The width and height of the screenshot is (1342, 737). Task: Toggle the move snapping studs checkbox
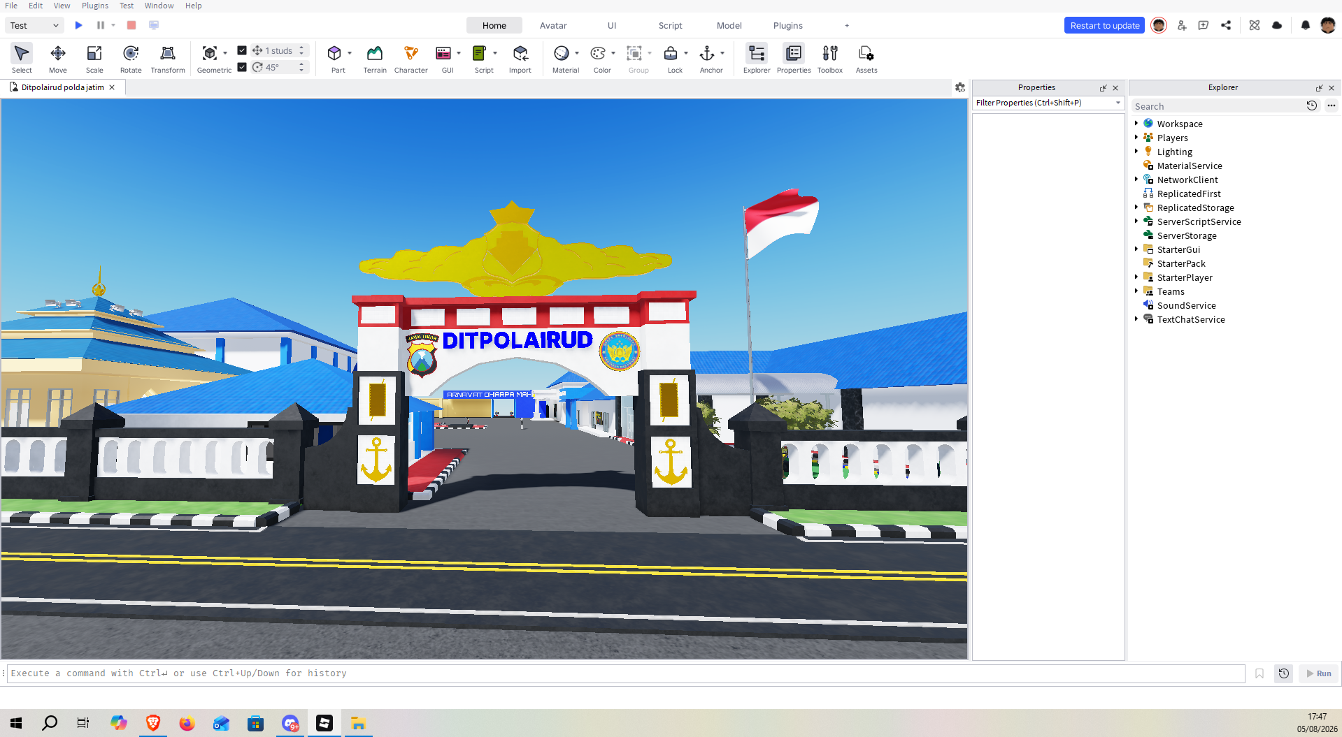242,50
